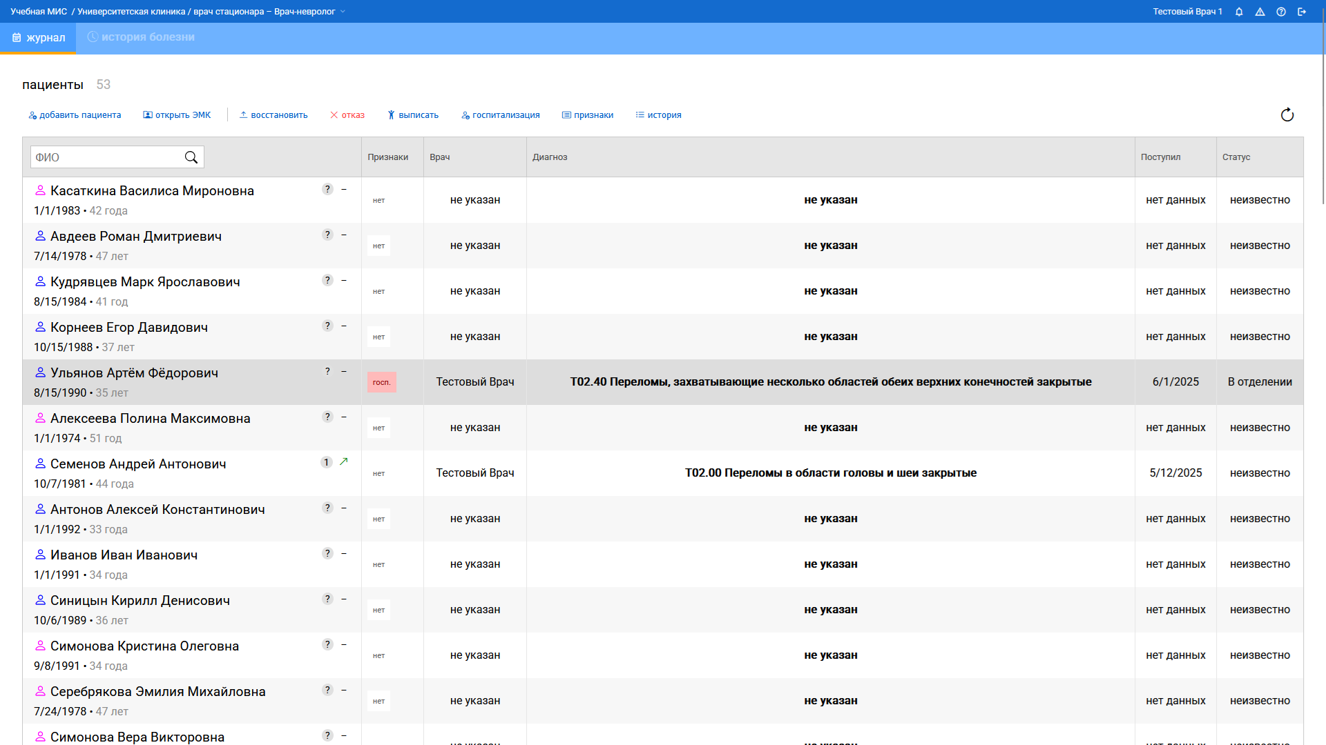Click the search magnifier in ФИО field

click(x=191, y=157)
